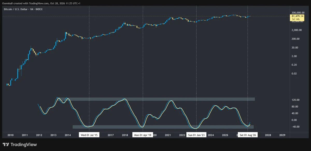Click the 2022 year on time axis
Image resolution: width=311 pixels, height=151 pixels.
pos(182,135)
